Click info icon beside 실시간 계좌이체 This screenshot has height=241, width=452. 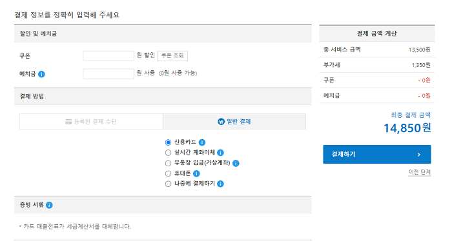[x=221, y=153]
